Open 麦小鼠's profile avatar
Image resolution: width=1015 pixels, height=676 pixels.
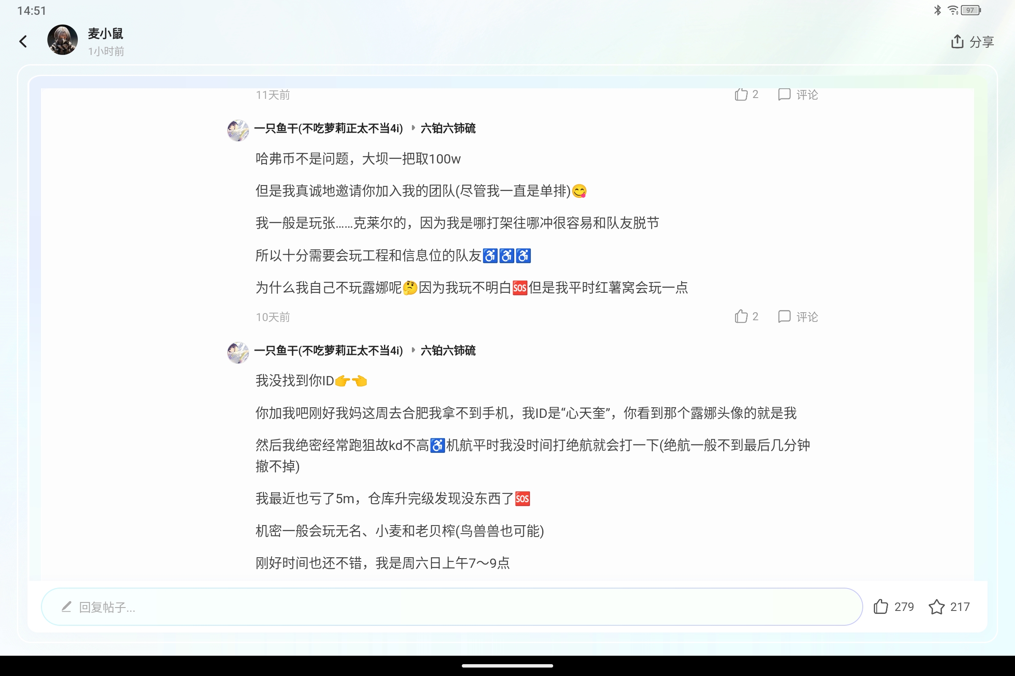tap(63, 40)
